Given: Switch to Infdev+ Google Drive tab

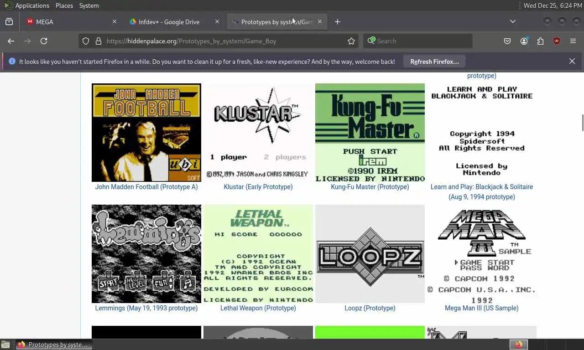Looking at the screenshot, I should [173, 21].
